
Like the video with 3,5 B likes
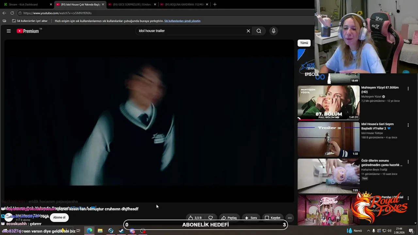coord(195,218)
